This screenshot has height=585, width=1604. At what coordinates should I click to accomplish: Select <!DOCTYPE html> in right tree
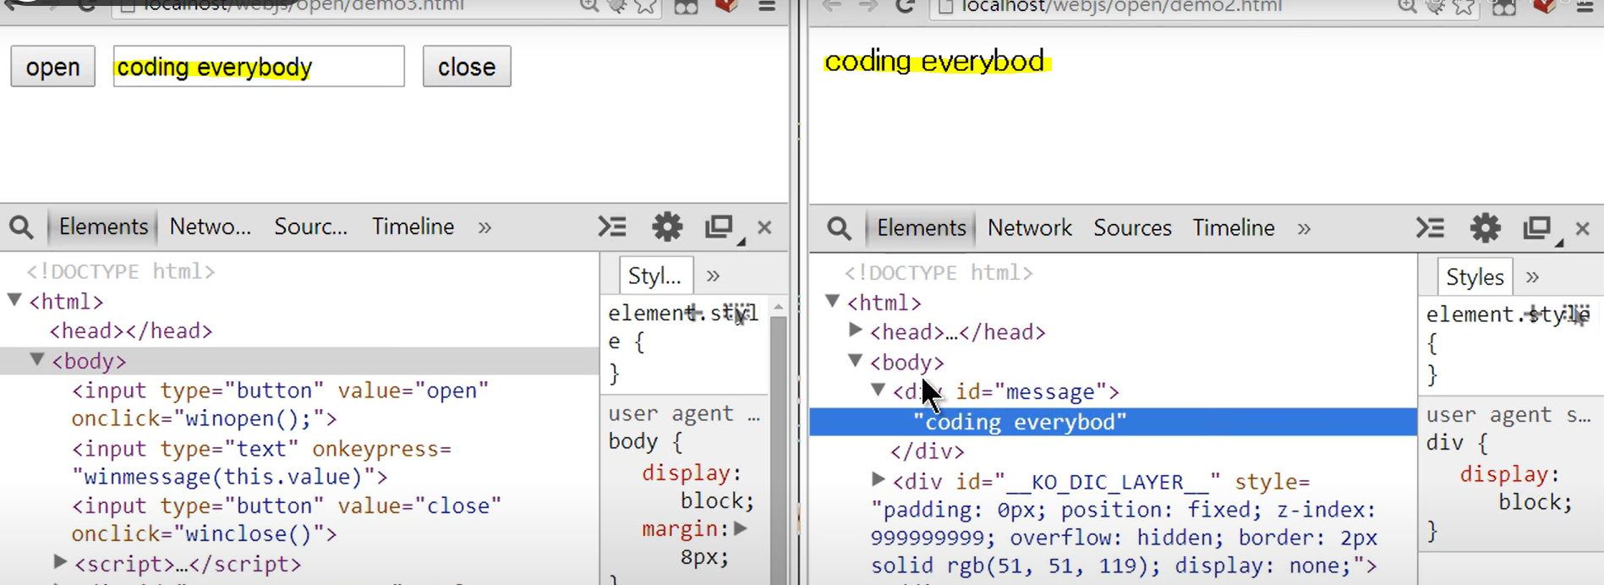pos(939,273)
